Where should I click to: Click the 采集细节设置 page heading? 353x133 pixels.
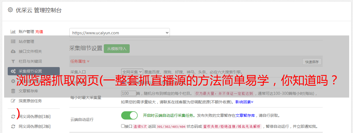(x=86, y=48)
